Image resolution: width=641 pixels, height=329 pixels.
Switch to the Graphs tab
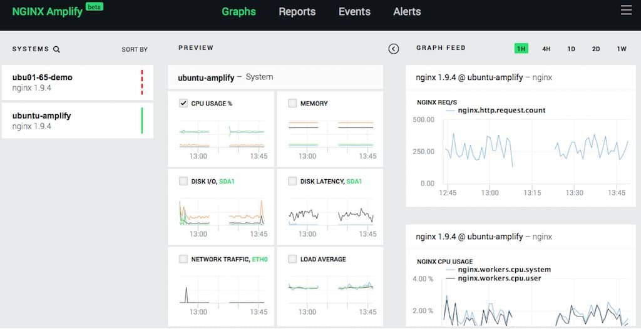pos(238,11)
